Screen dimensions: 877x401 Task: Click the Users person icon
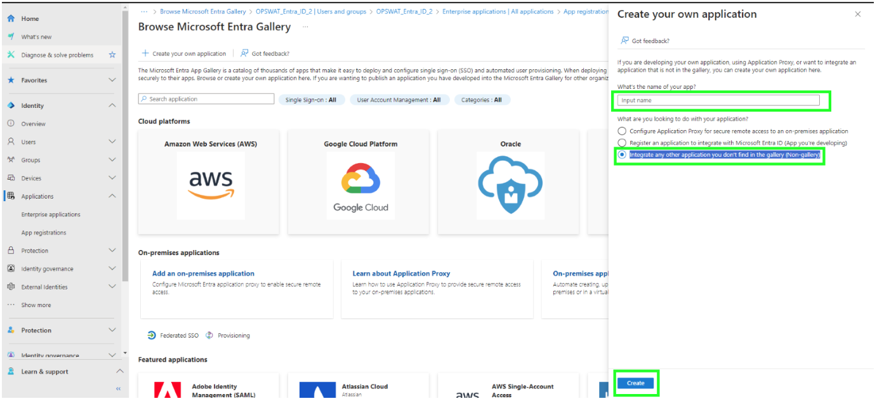tap(11, 142)
